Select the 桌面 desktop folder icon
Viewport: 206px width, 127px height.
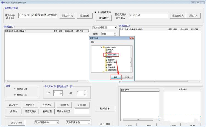tap(107, 52)
